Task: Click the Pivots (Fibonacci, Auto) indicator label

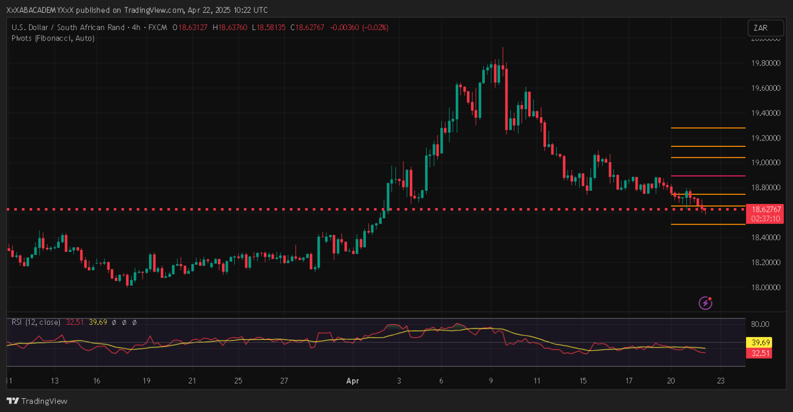Action: pos(53,38)
